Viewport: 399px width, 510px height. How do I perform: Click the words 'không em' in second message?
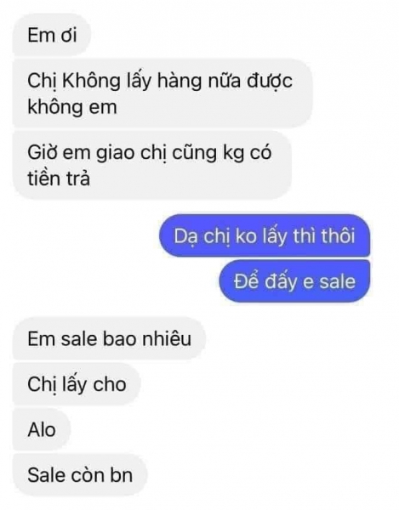click(72, 107)
